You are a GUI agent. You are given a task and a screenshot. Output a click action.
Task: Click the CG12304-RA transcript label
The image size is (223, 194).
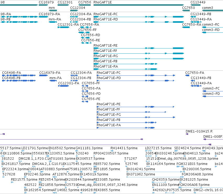81,14
